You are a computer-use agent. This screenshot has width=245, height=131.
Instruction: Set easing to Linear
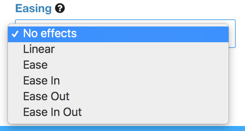[x=118, y=49]
